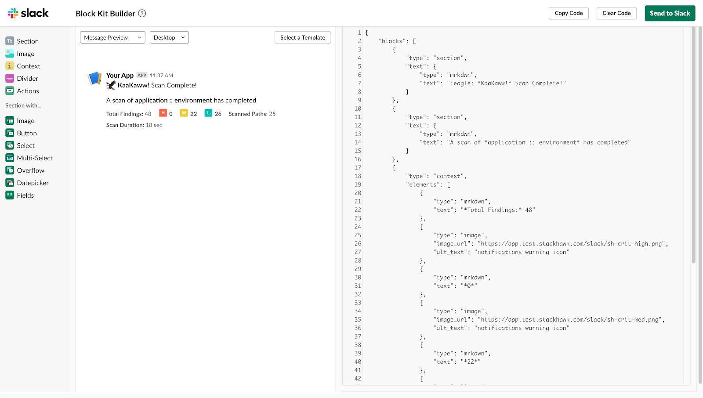703x398 pixels.
Task: Click "Scan Duration: 18 sec" text
Action: pos(134,125)
